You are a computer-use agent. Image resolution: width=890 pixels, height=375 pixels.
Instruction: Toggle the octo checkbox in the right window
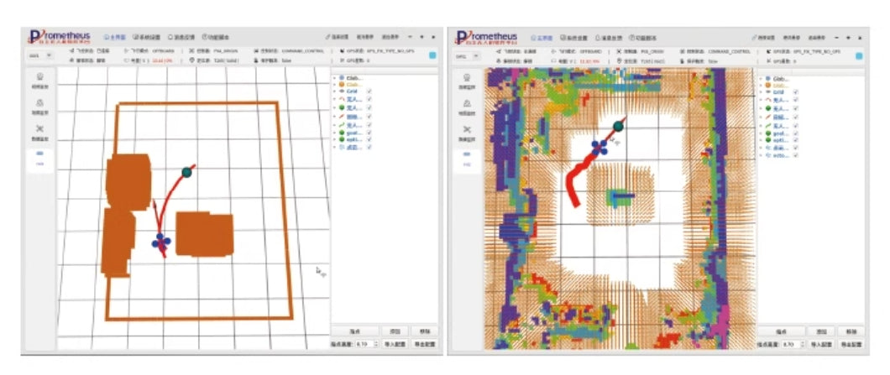(796, 154)
